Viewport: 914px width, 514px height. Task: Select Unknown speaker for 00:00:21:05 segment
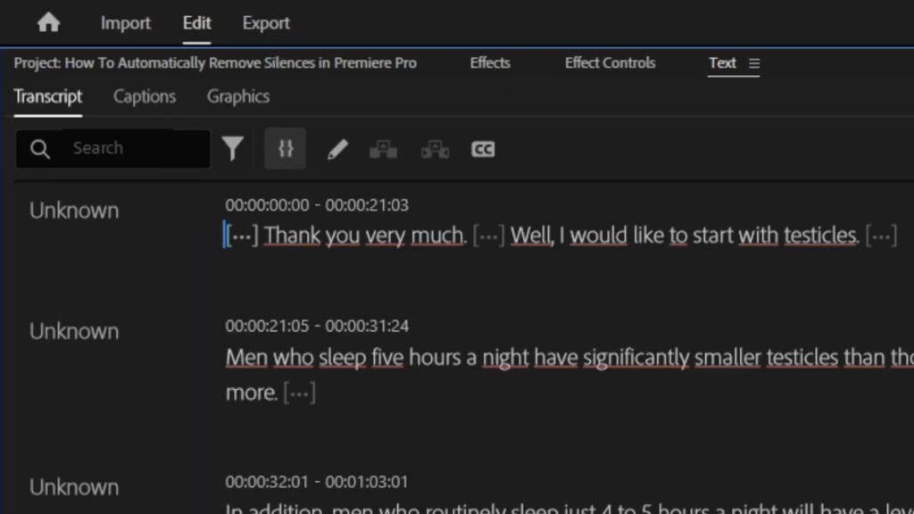pyautogui.click(x=74, y=331)
